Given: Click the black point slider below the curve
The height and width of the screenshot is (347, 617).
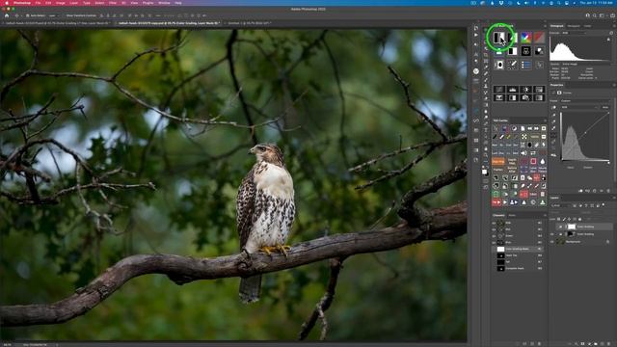Looking at the screenshot, I should point(562,163).
